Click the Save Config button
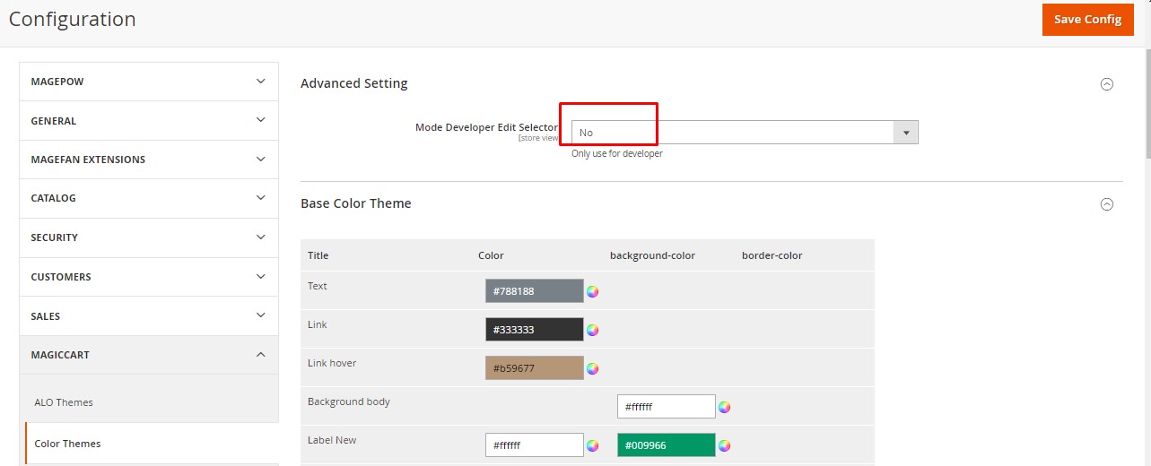Image resolution: width=1151 pixels, height=466 pixels. (x=1087, y=20)
